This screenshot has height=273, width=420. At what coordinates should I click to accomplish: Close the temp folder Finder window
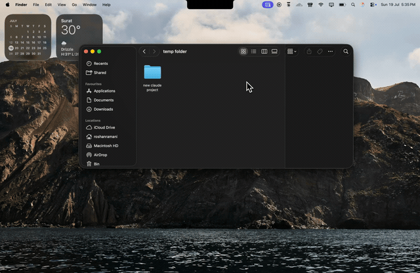click(86, 51)
